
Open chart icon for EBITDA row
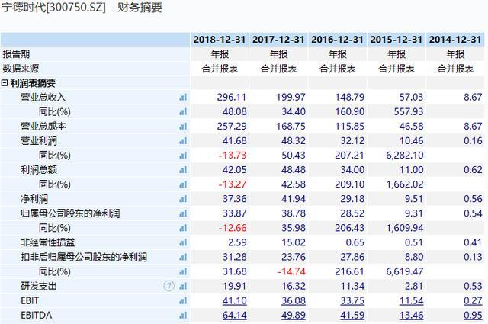[x=183, y=316]
